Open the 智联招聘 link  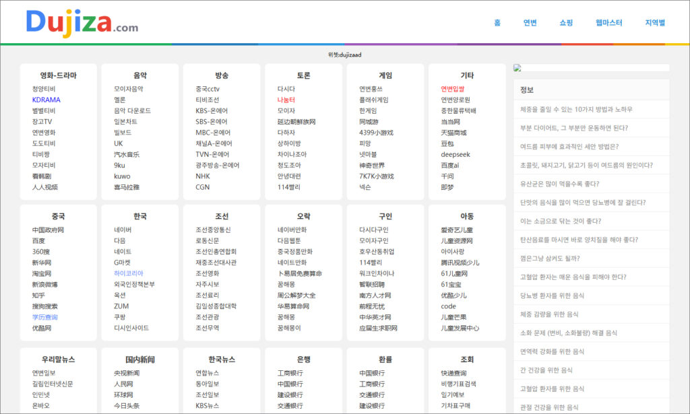pos(372,284)
